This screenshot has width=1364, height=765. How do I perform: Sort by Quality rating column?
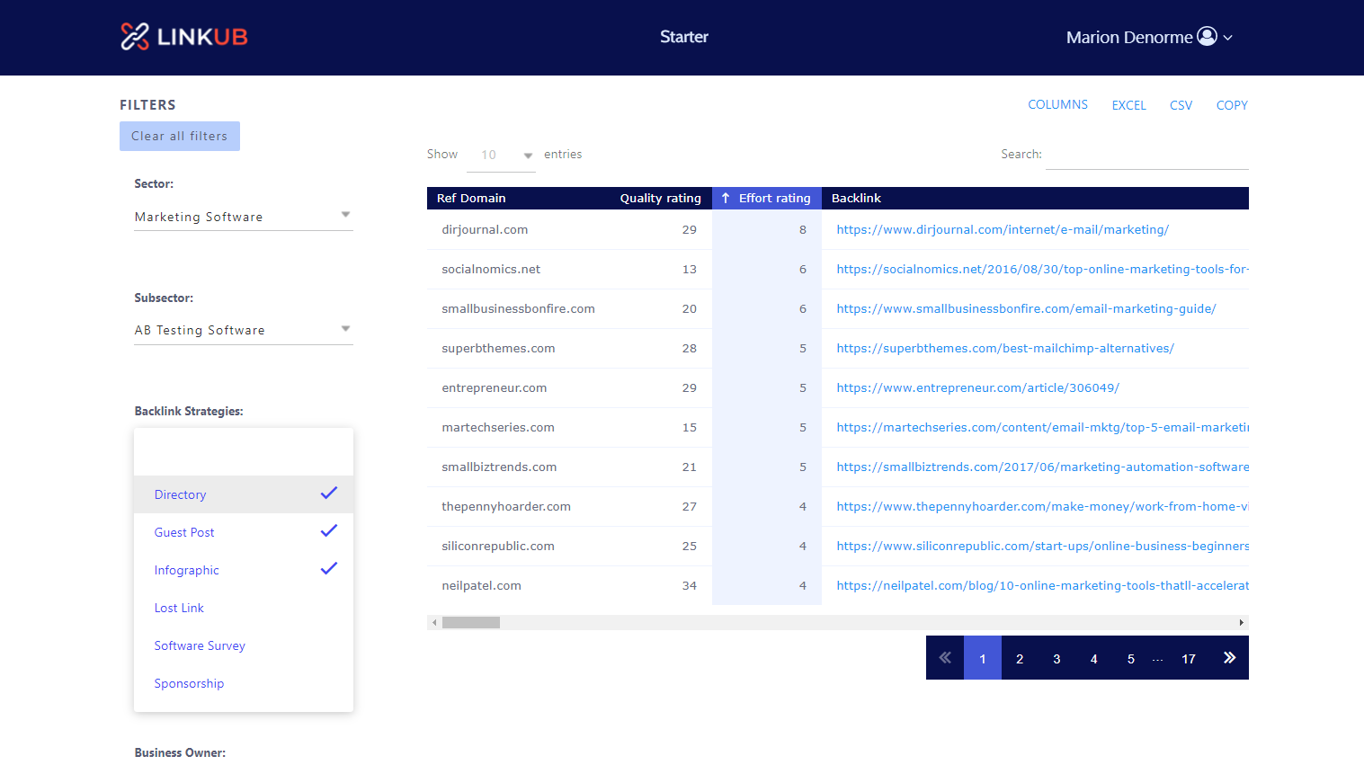[x=660, y=198]
